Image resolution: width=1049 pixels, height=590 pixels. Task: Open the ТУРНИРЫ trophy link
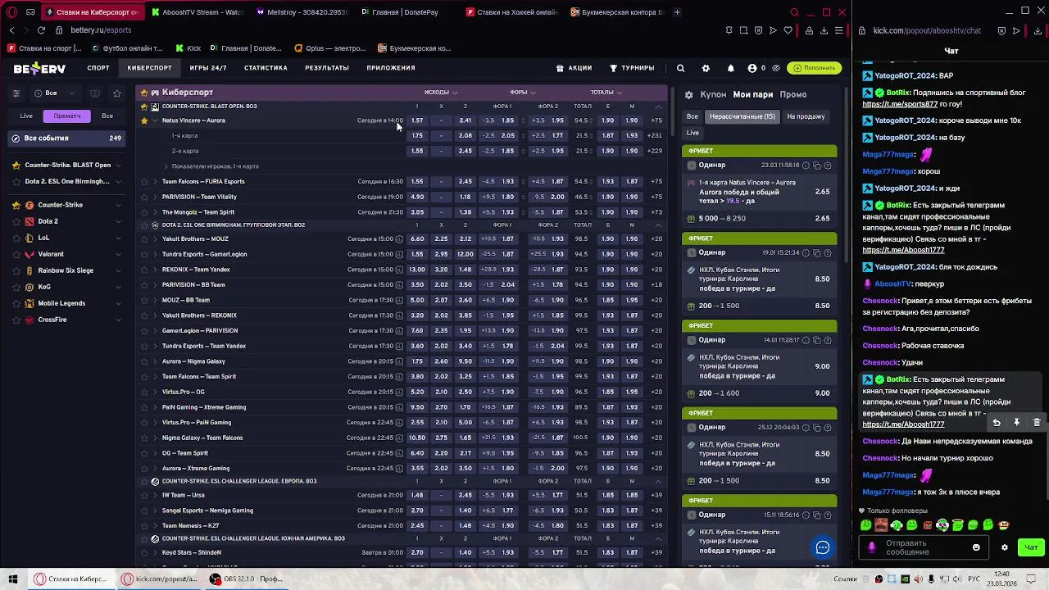631,68
